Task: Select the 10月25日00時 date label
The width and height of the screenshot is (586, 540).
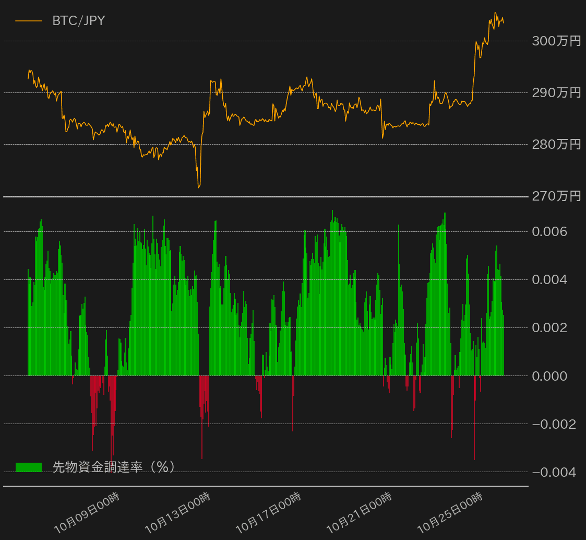Action: tap(450, 513)
